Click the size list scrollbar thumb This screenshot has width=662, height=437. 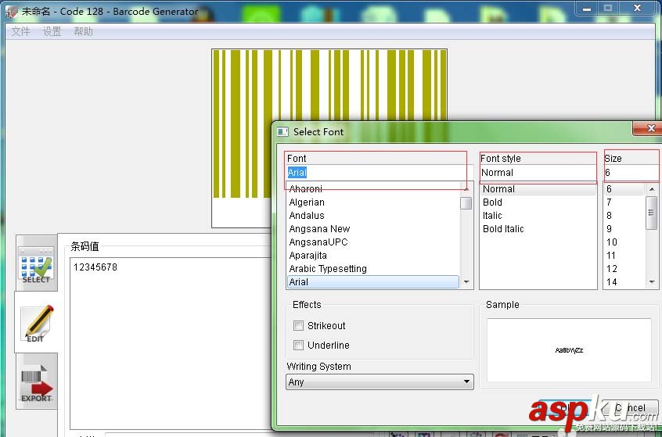click(x=652, y=213)
